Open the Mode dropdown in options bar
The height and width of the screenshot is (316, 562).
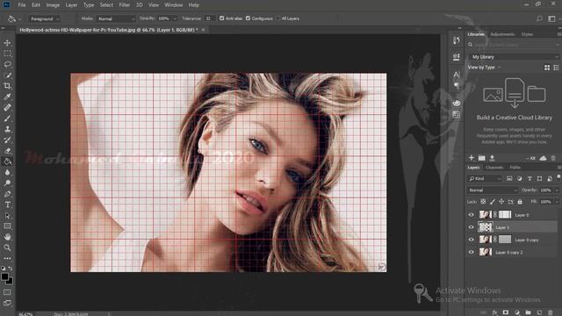[116, 18]
